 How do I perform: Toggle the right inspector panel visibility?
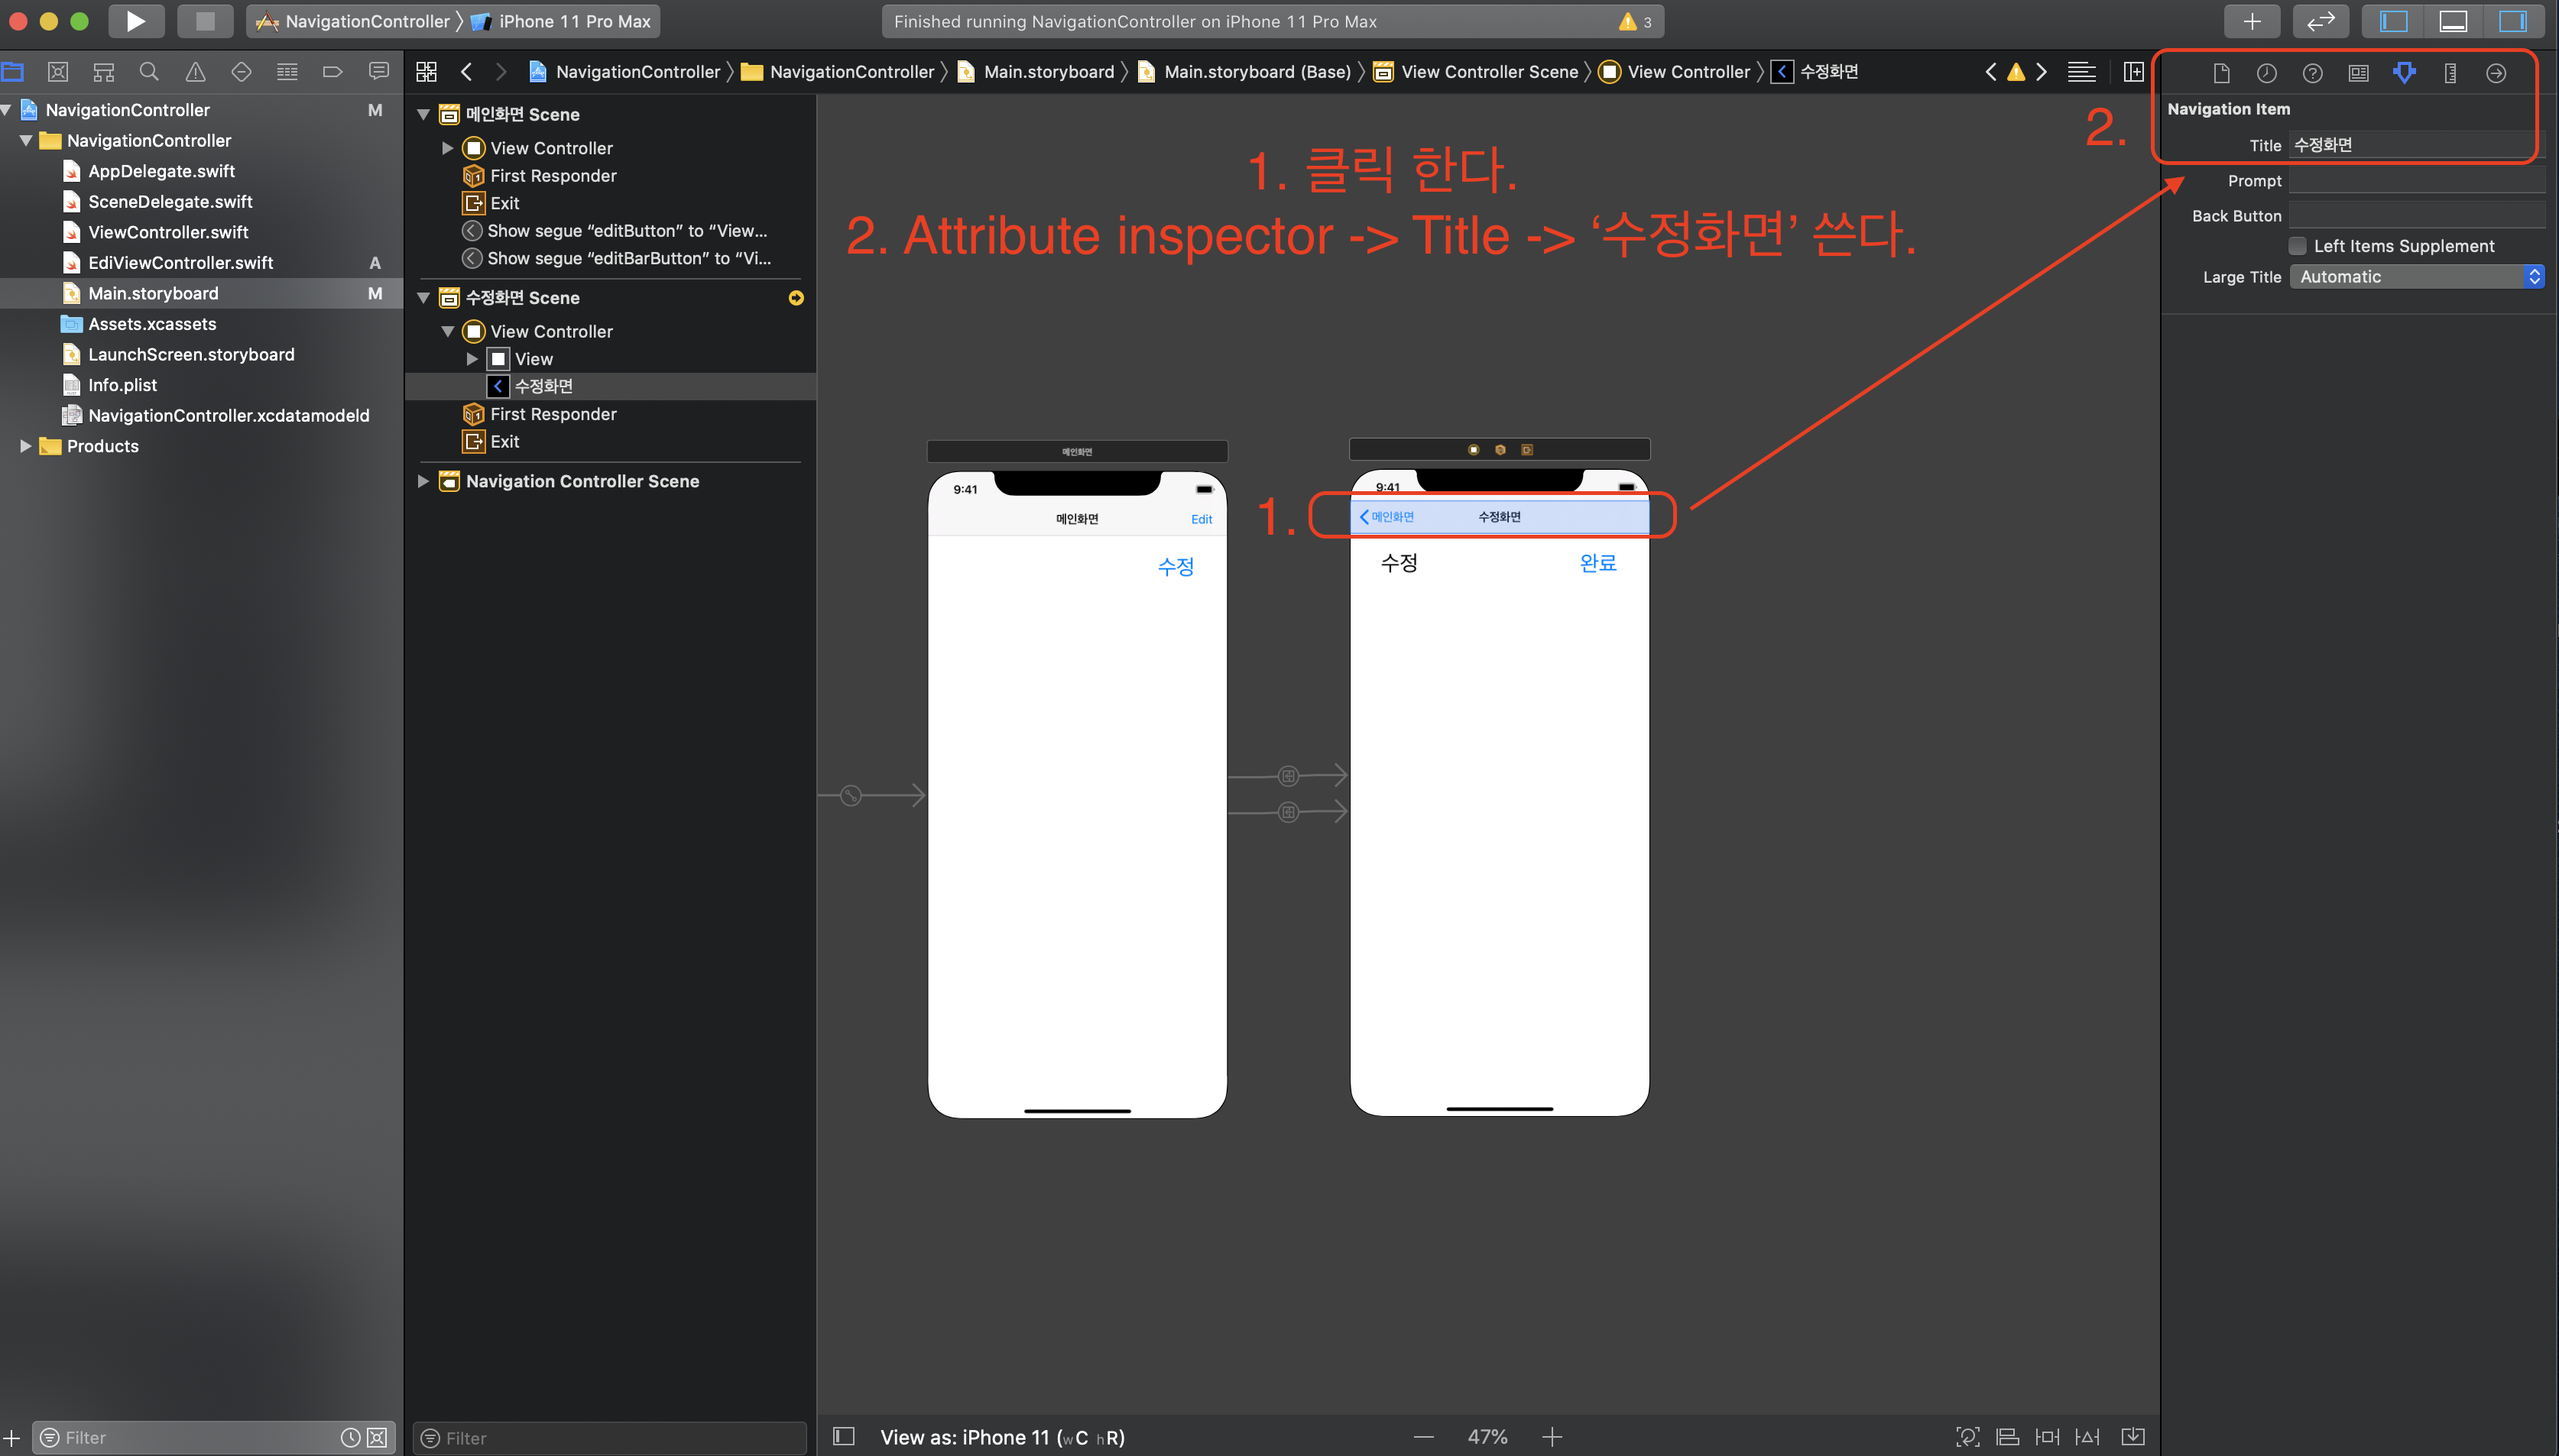tap(2512, 21)
